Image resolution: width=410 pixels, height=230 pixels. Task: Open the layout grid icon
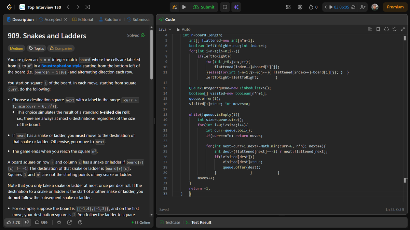[x=288, y=7]
